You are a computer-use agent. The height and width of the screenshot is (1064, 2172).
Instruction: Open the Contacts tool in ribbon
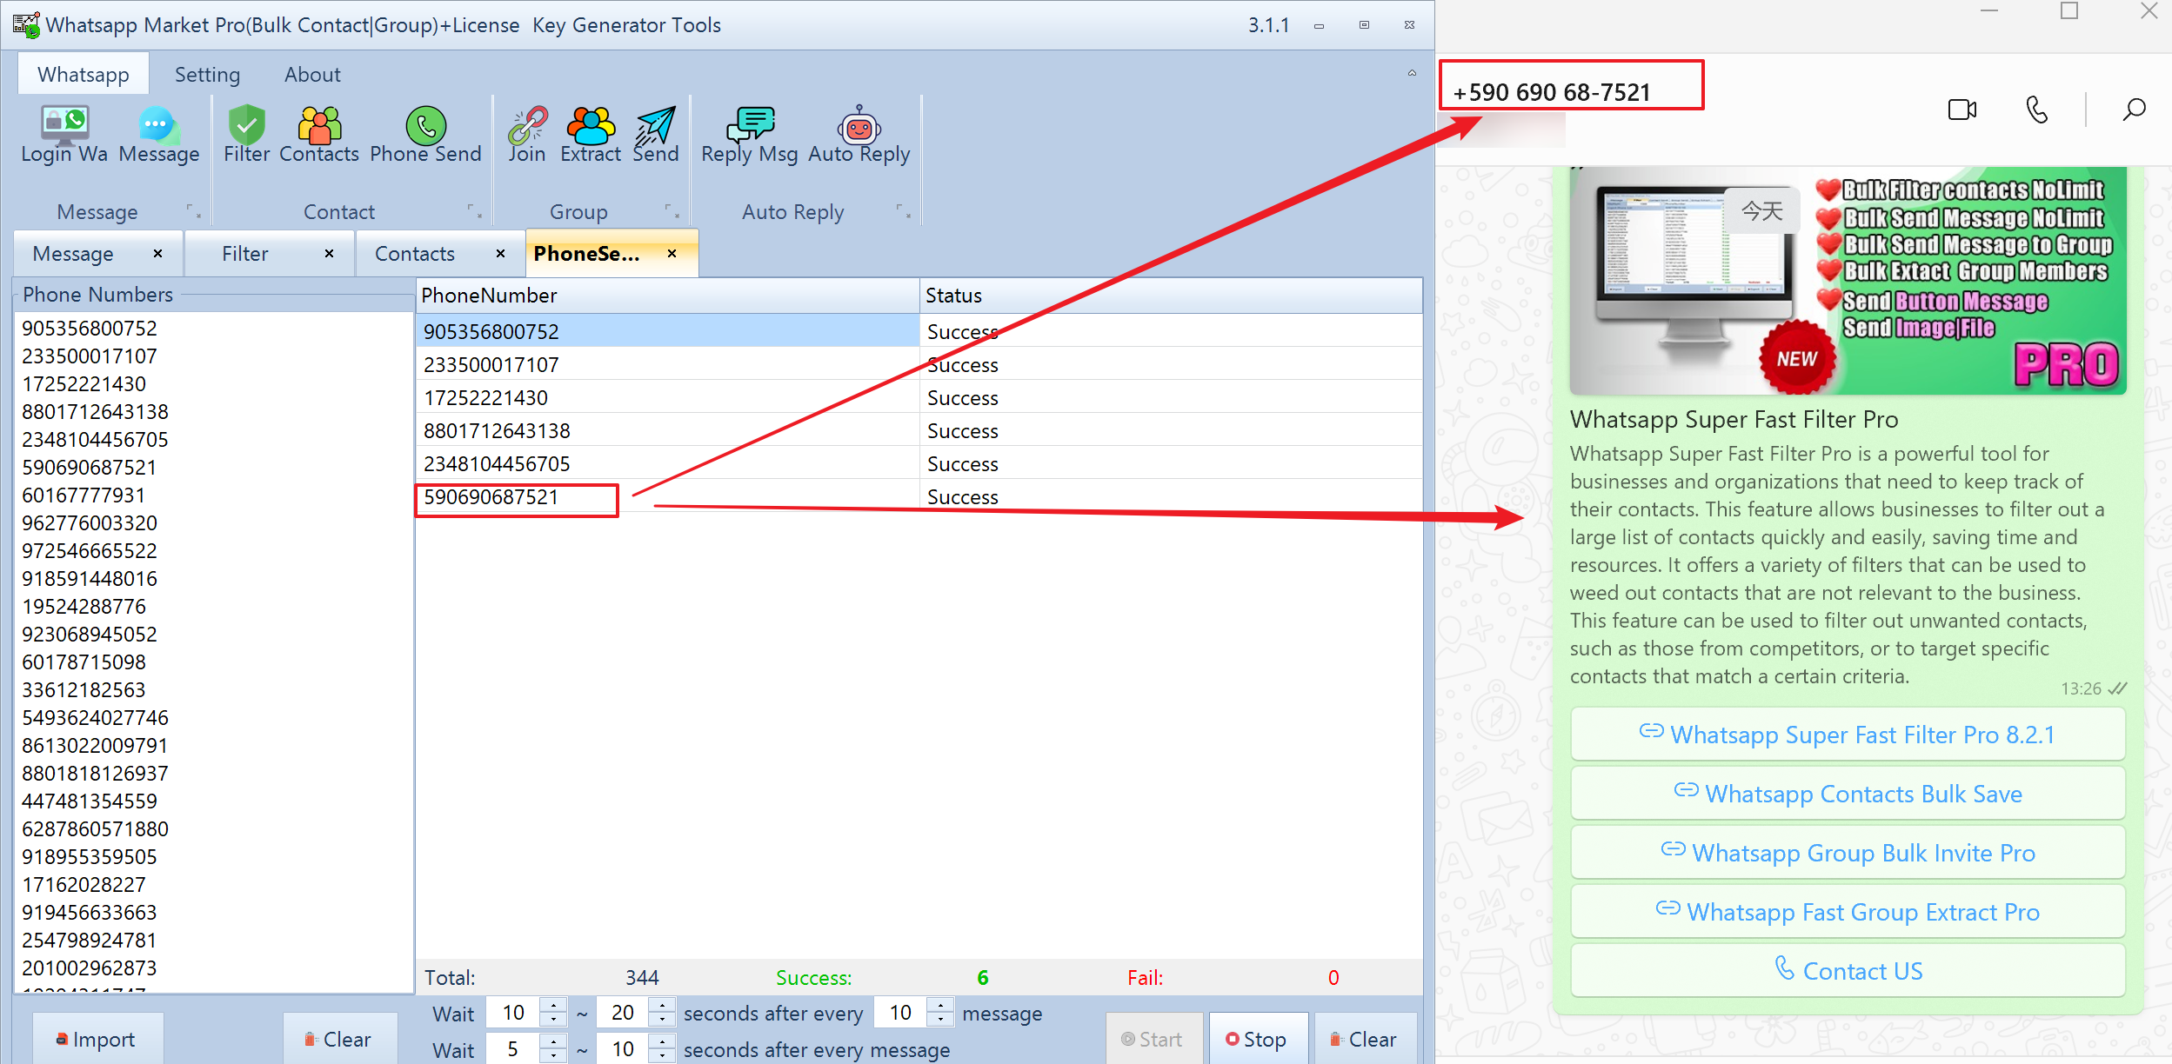(319, 135)
